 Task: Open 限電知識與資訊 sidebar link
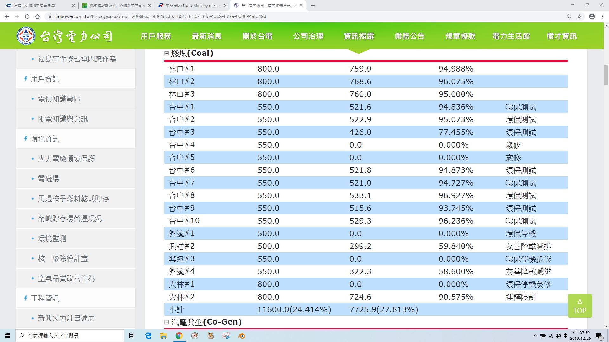coord(62,119)
